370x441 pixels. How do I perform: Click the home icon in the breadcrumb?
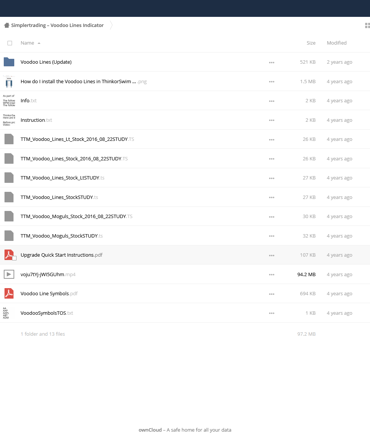pos(7,25)
